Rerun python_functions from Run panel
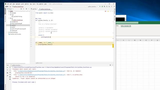 (x=7, y=67)
